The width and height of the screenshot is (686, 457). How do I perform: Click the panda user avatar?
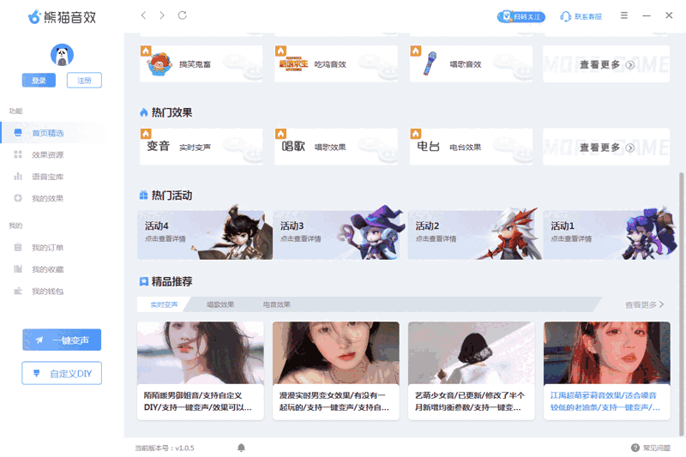pos(62,55)
